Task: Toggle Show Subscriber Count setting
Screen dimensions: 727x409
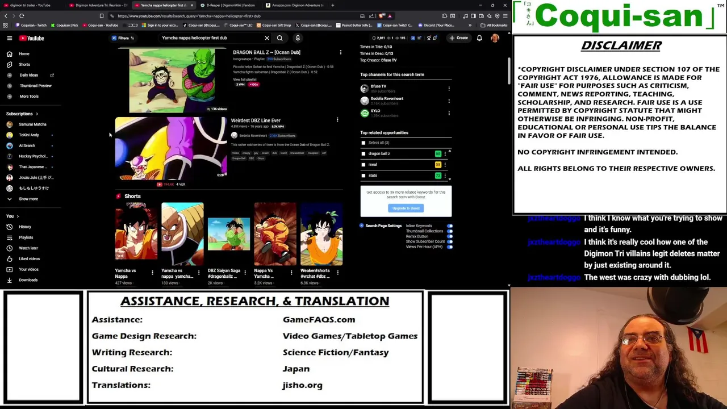Action: tap(450, 241)
